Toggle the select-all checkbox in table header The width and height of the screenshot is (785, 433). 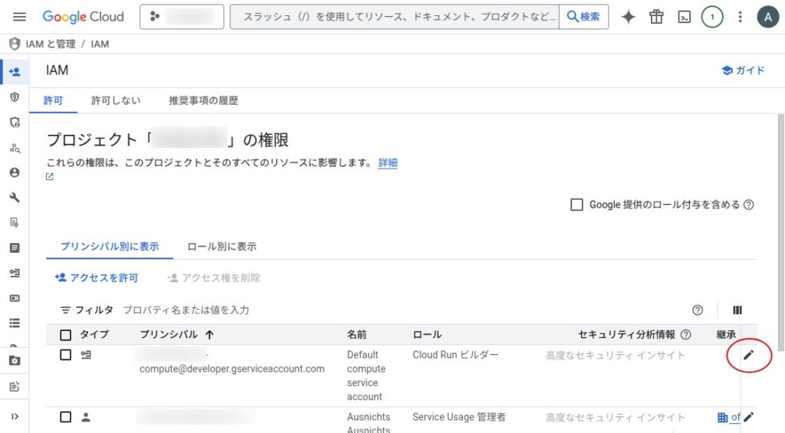[66, 335]
